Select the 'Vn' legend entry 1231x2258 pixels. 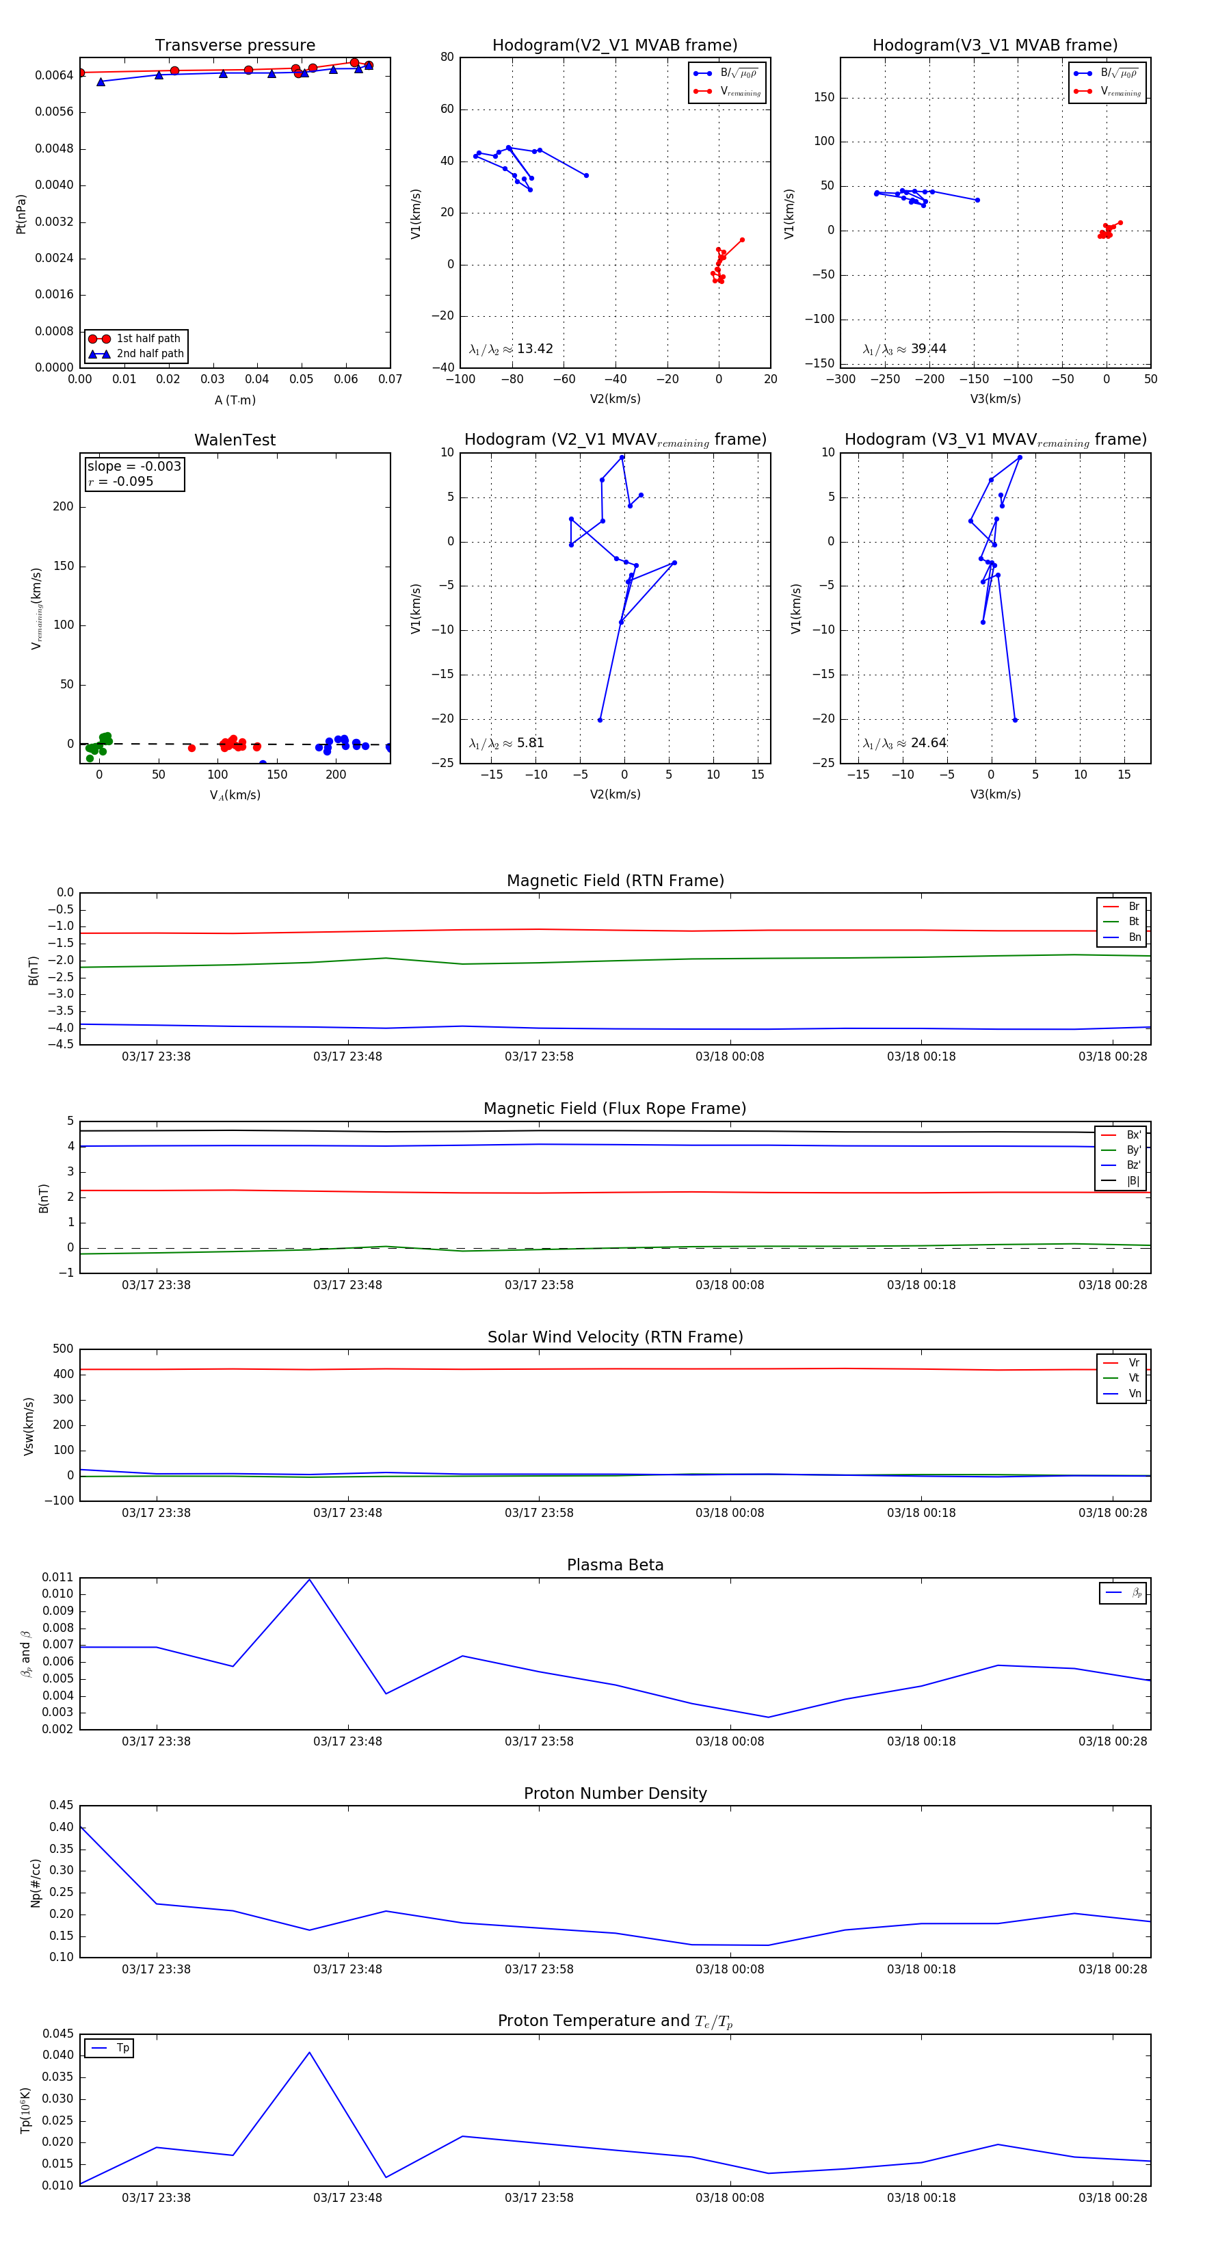point(1122,1393)
